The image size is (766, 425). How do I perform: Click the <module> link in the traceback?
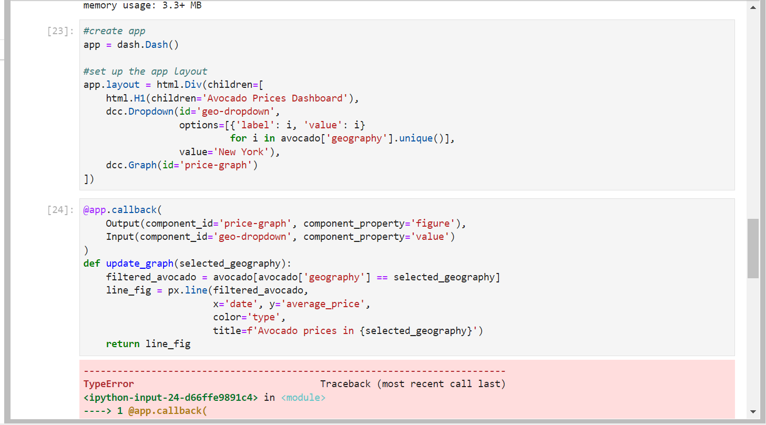[303, 397]
